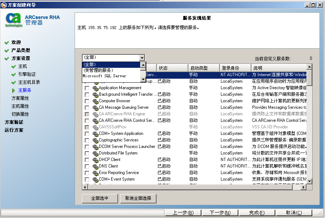
Task: Check the Application Management checkbox
Action: tap(87, 88)
